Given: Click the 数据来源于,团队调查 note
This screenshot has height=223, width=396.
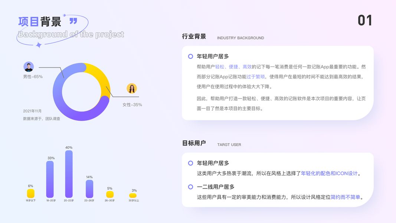Looking at the screenshot, I should 42,119.
